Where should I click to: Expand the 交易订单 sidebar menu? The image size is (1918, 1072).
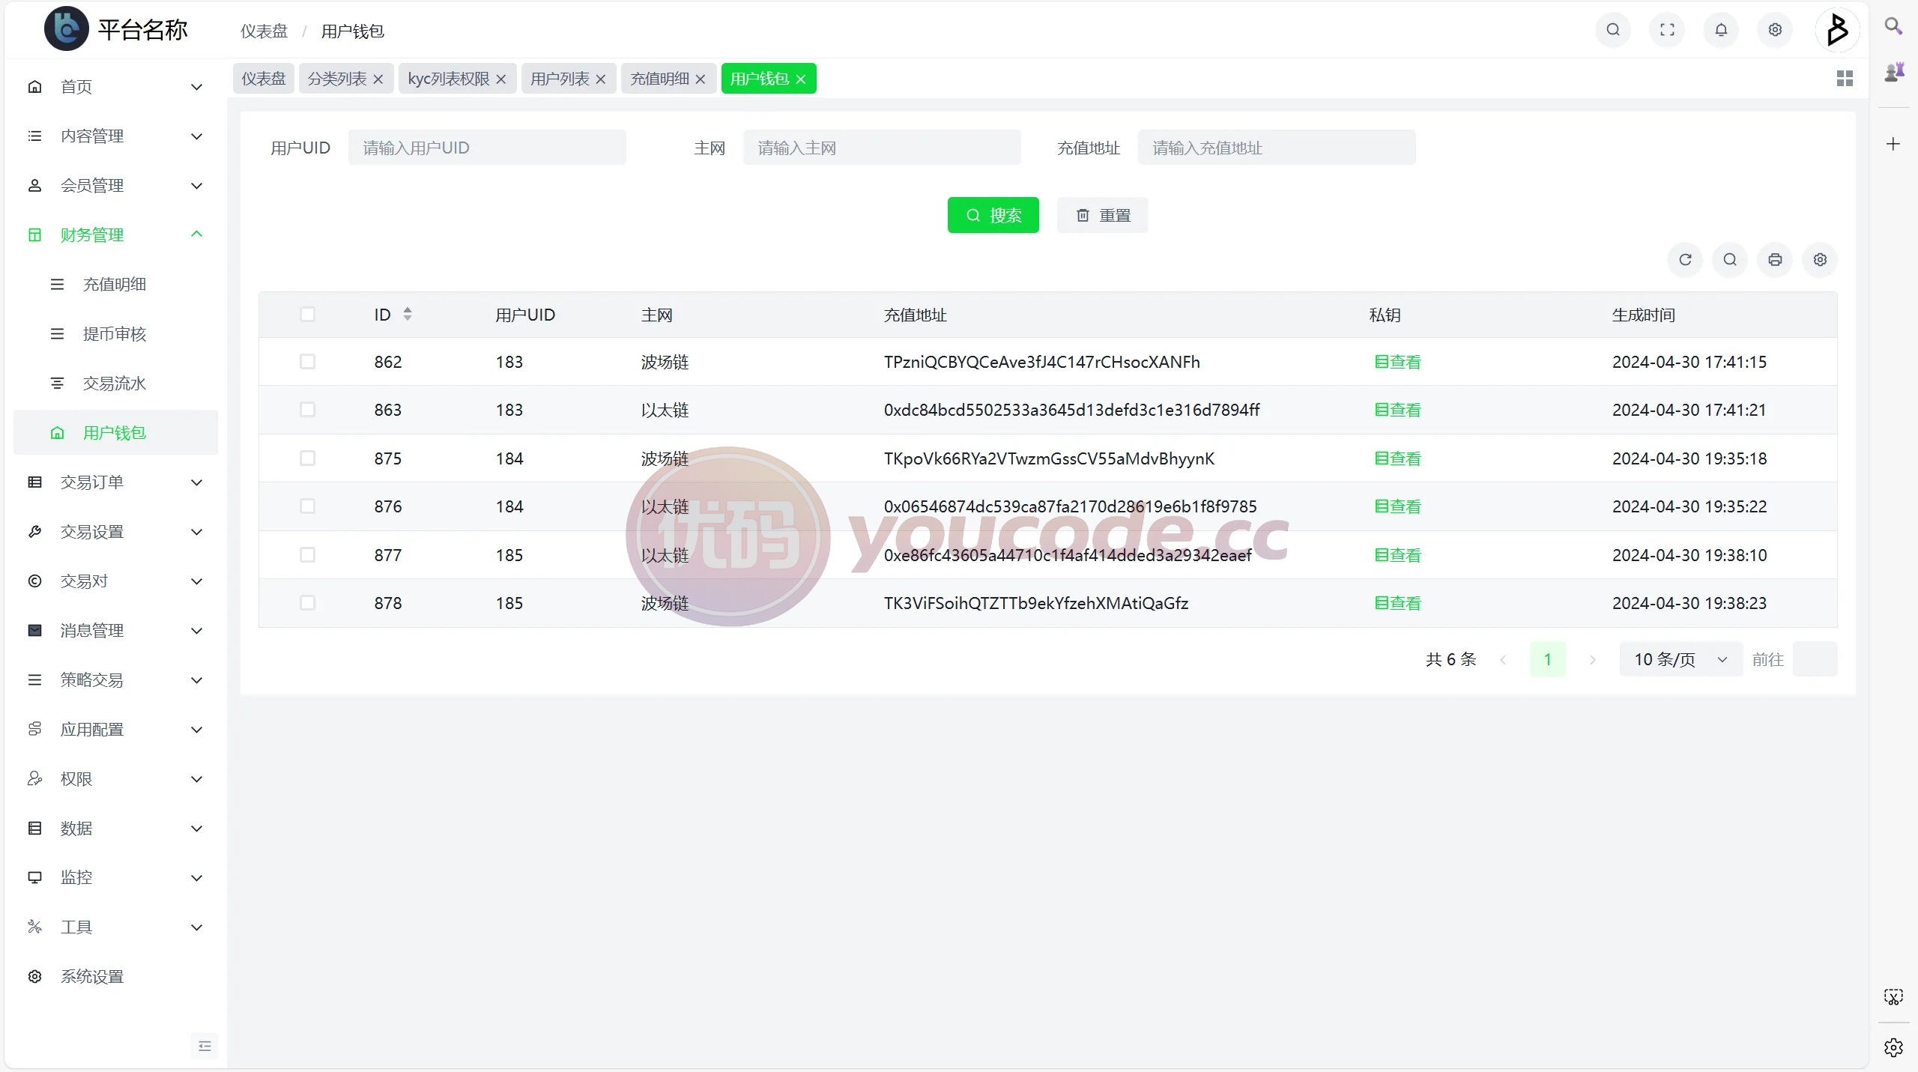pyautogui.click(x=115, y=482)
